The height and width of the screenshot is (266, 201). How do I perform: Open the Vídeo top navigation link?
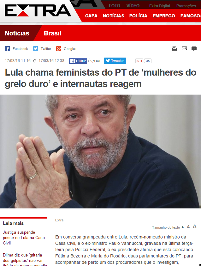(x=133, y=6)
